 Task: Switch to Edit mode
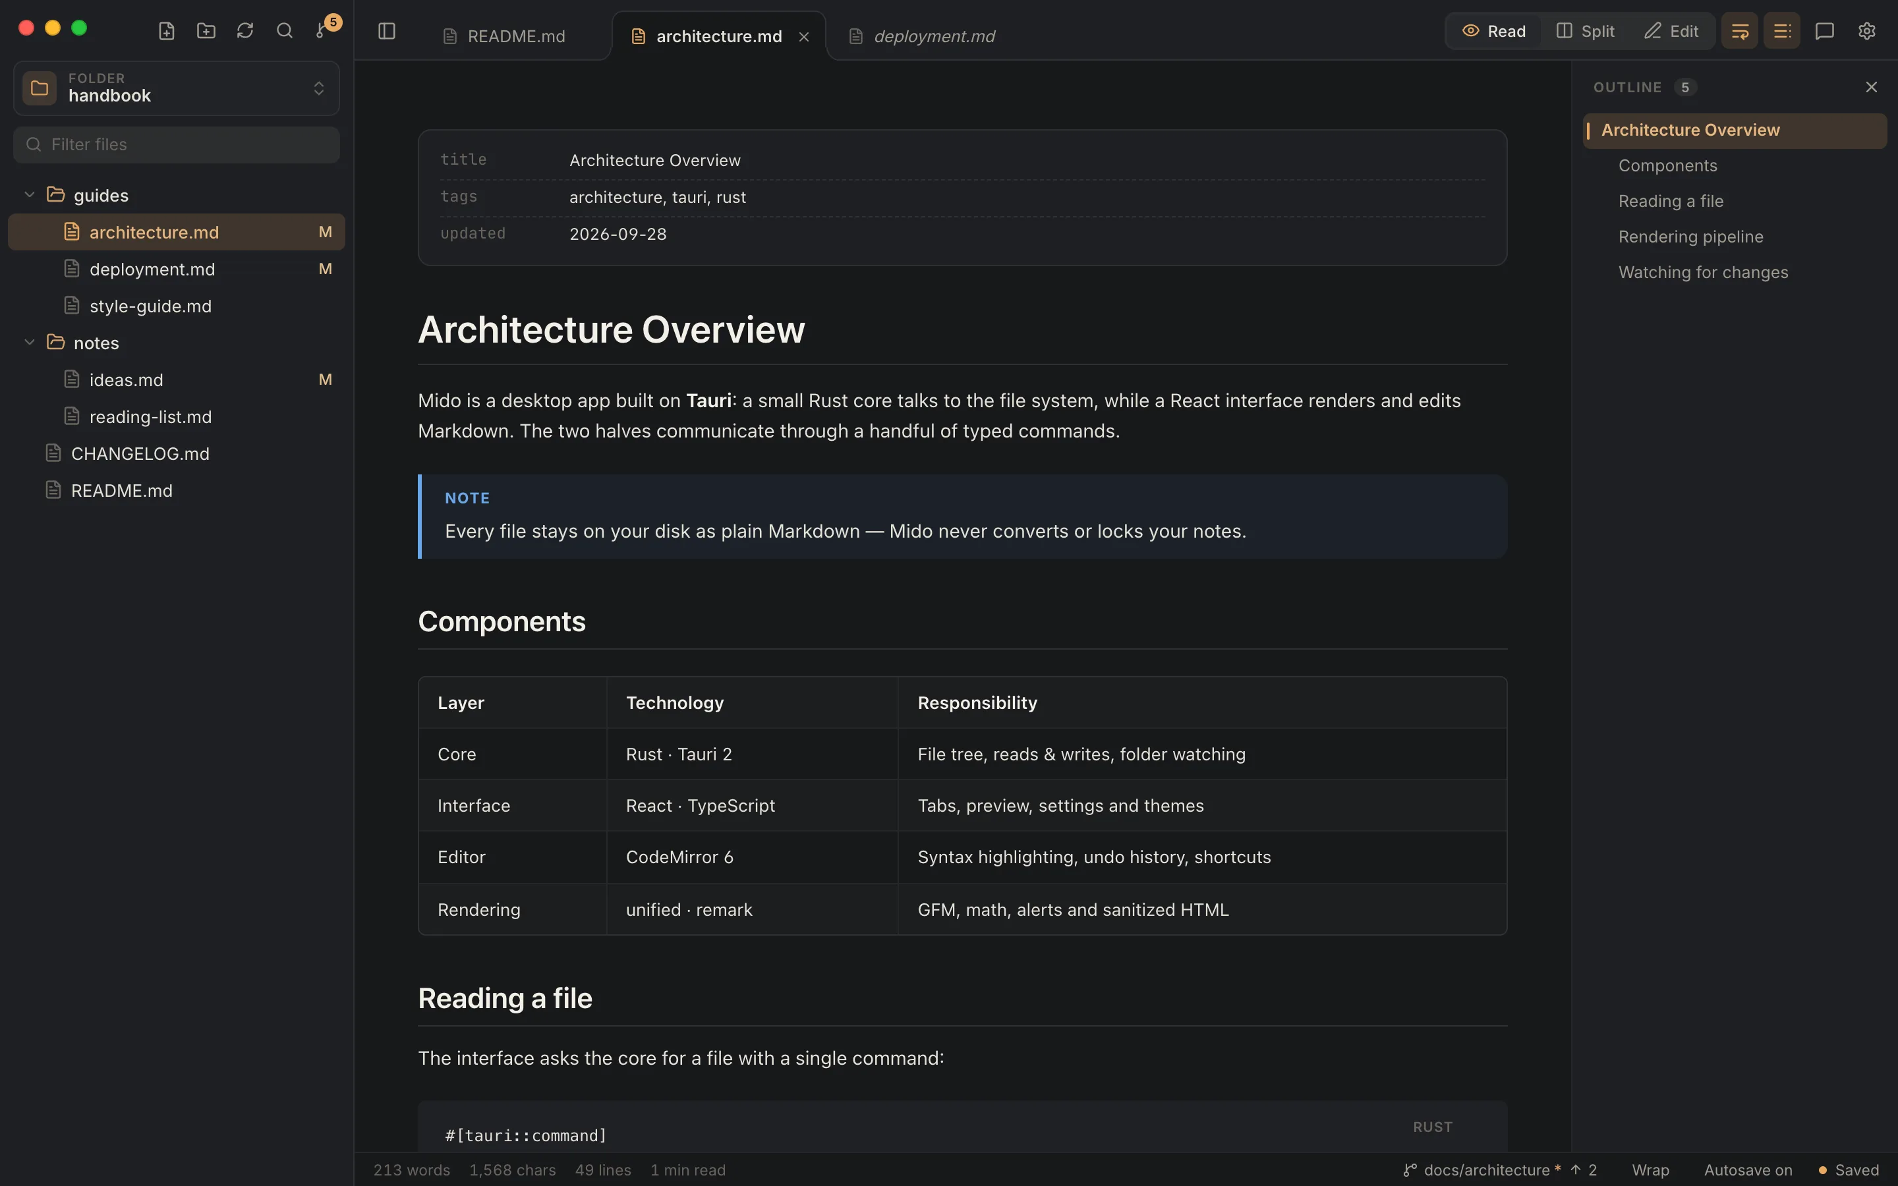pos(1671,30)
